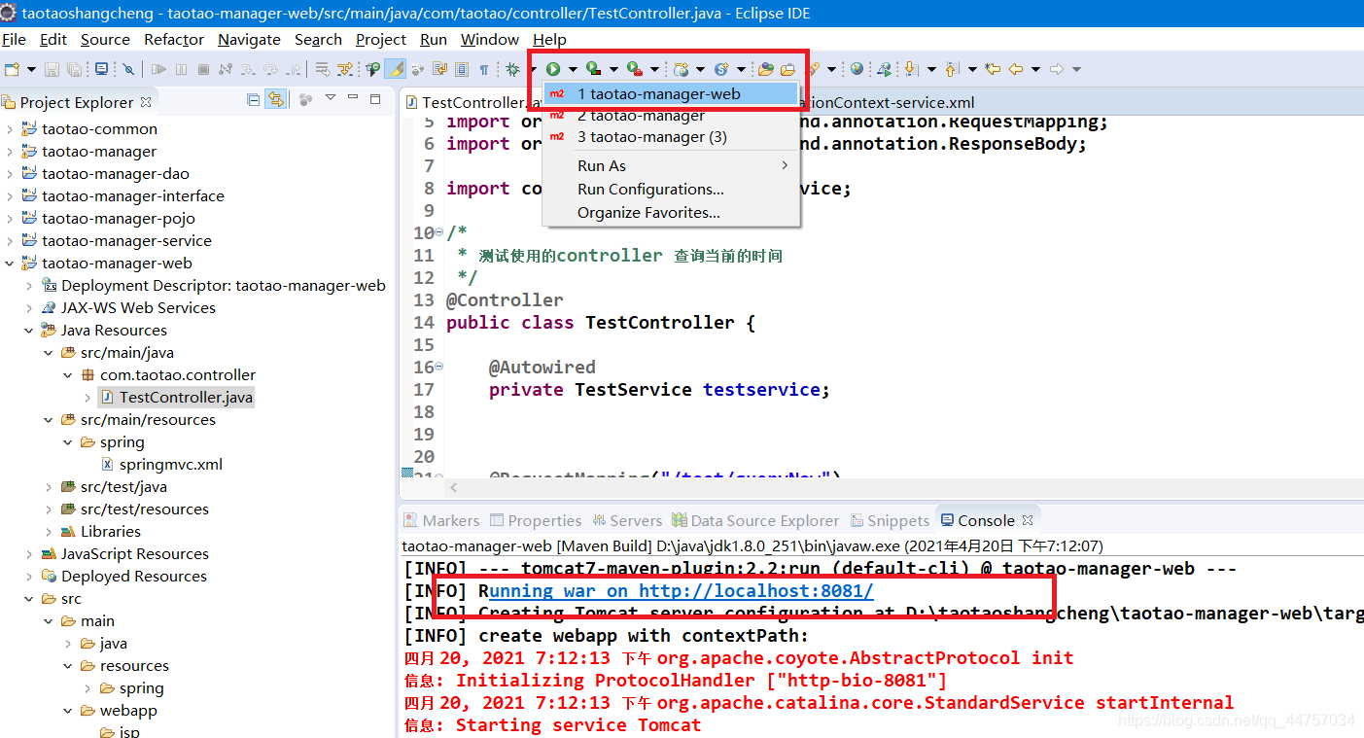Switch to the Servers tab

click(626, 520)
